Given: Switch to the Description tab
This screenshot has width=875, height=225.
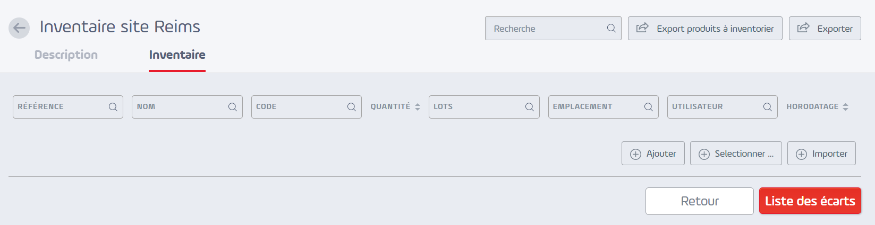Looking at the screenshot, I should [x=66, y=55].
